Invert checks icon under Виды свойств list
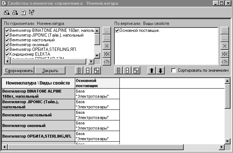This screenshot has height=153, width=233. click(136, 71)
